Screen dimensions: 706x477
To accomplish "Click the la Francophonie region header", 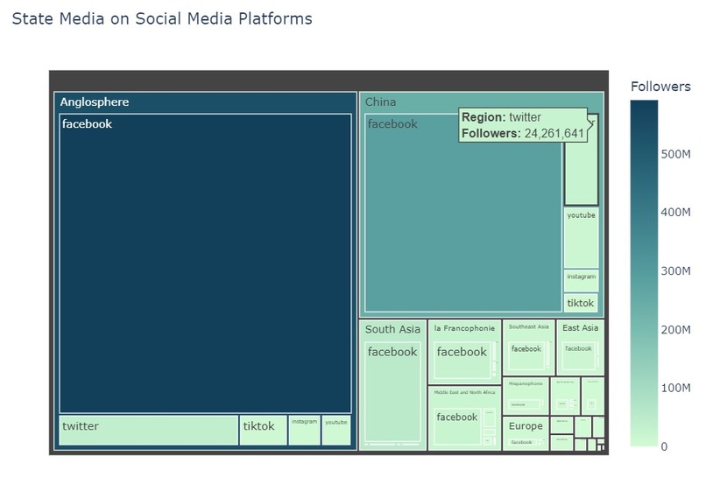I will coord(464,328).
